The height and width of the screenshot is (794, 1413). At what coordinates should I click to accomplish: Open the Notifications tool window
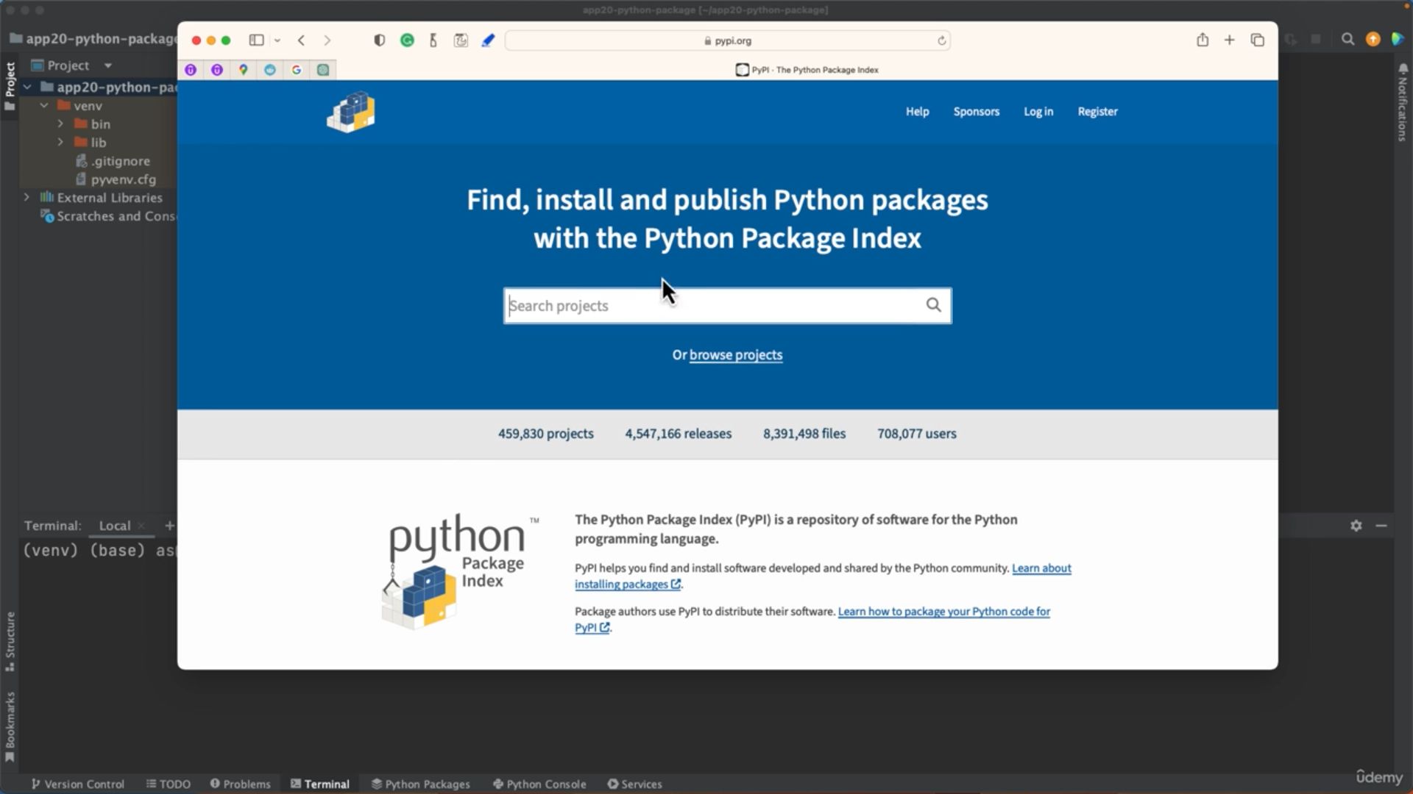pos(1403,102)
